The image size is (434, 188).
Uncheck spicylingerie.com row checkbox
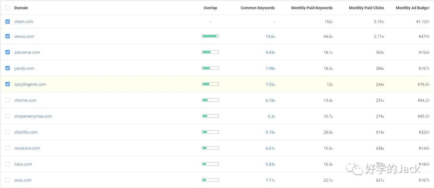8,84
